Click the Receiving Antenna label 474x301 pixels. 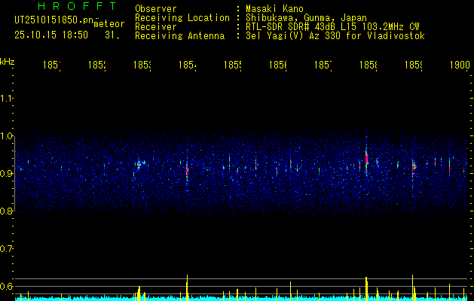pyautogui.click(x=180, y=36)
